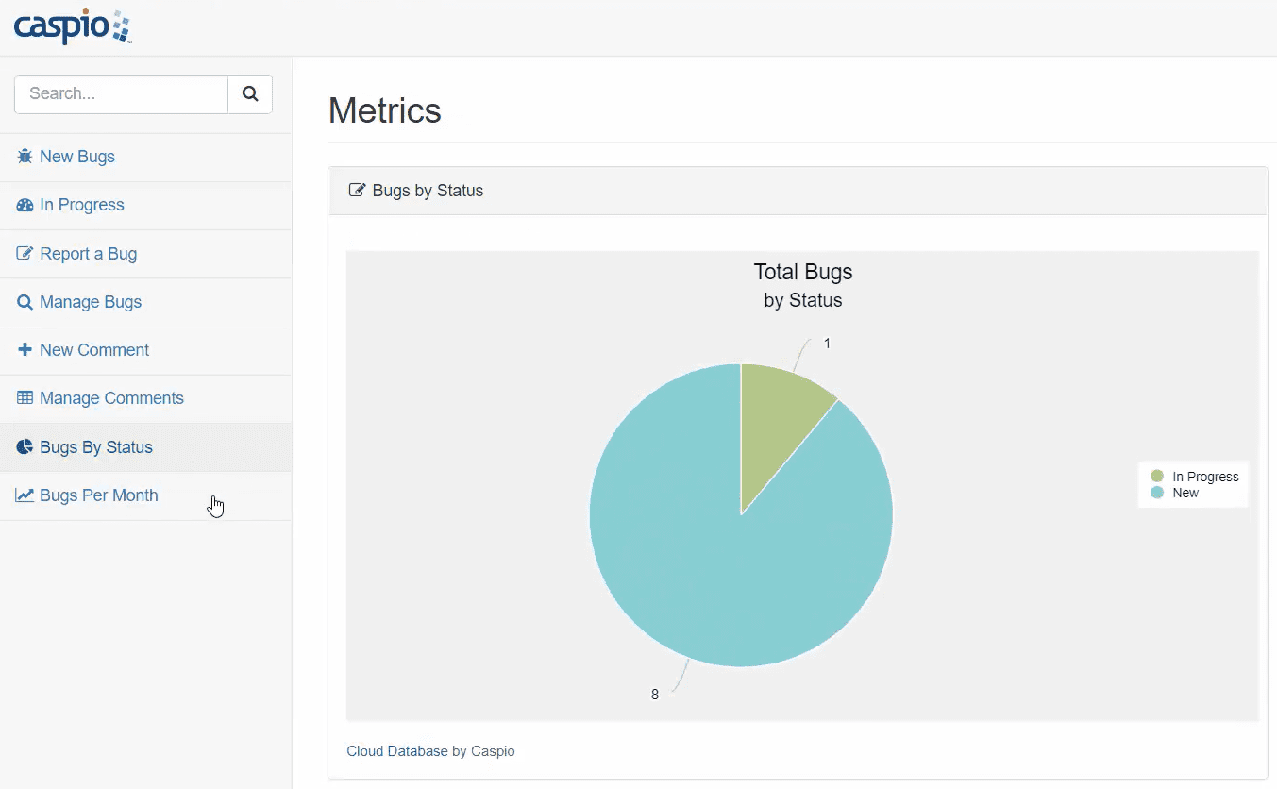
Task: Follow the Cloud Database link
Action: point(397,751)
